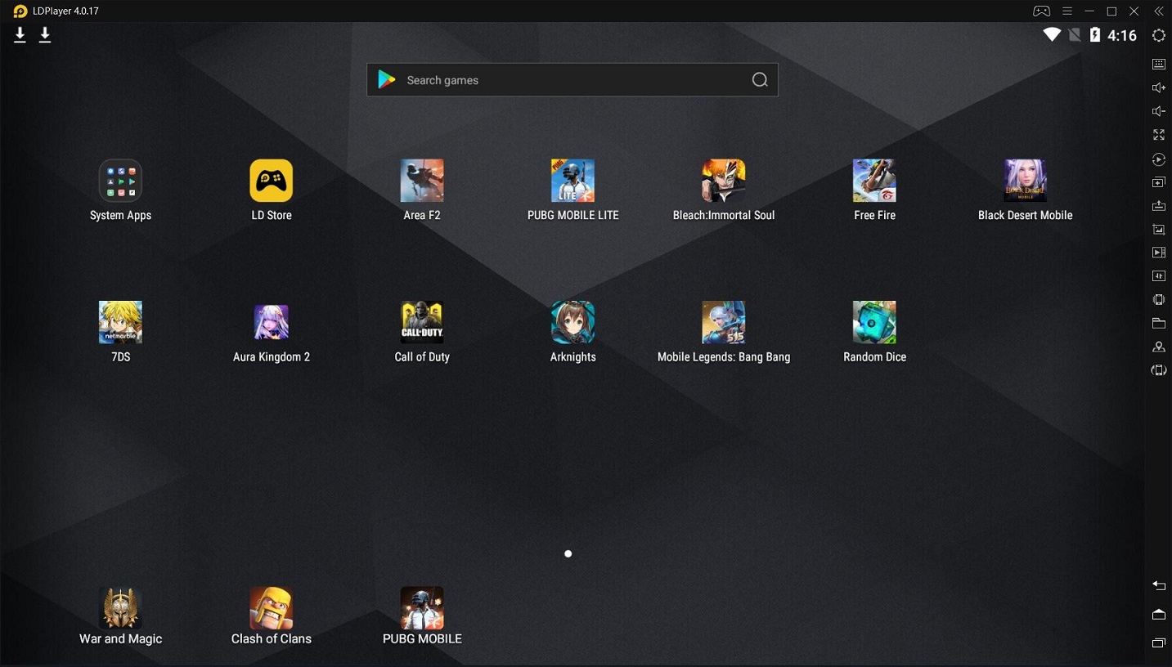Open the Random Dice game
Screen dimensions: 1172x667
[874, 322]
